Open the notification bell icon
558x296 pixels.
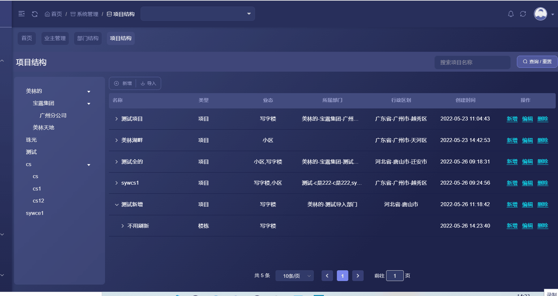(x=511, y=14)
